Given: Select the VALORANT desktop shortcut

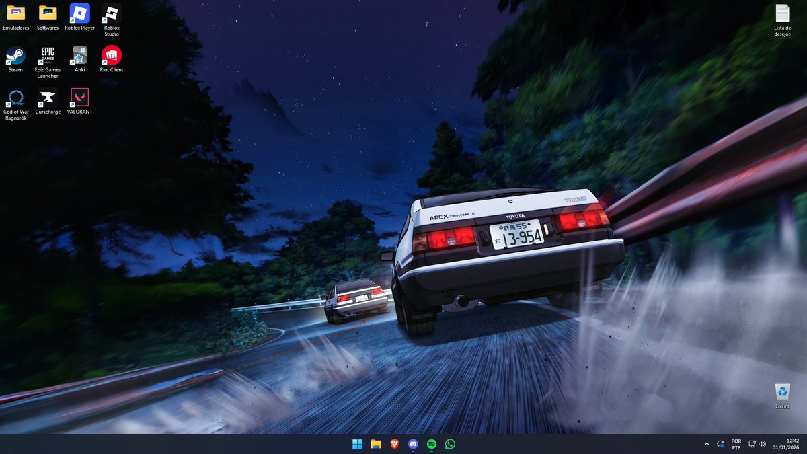Looking at the screenshot, I should click(x=79, y=101).
